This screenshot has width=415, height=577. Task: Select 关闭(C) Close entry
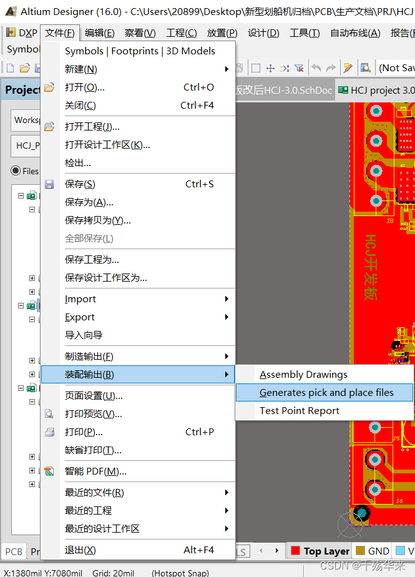coord(138,106)
